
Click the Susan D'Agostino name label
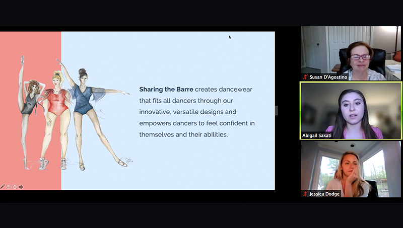(329, 77)
